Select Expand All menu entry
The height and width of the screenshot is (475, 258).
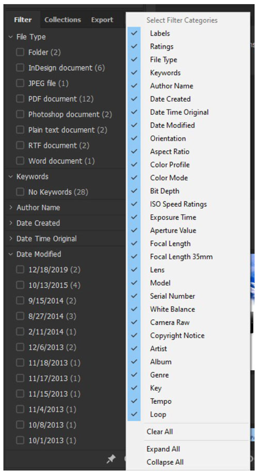point(163,449)
